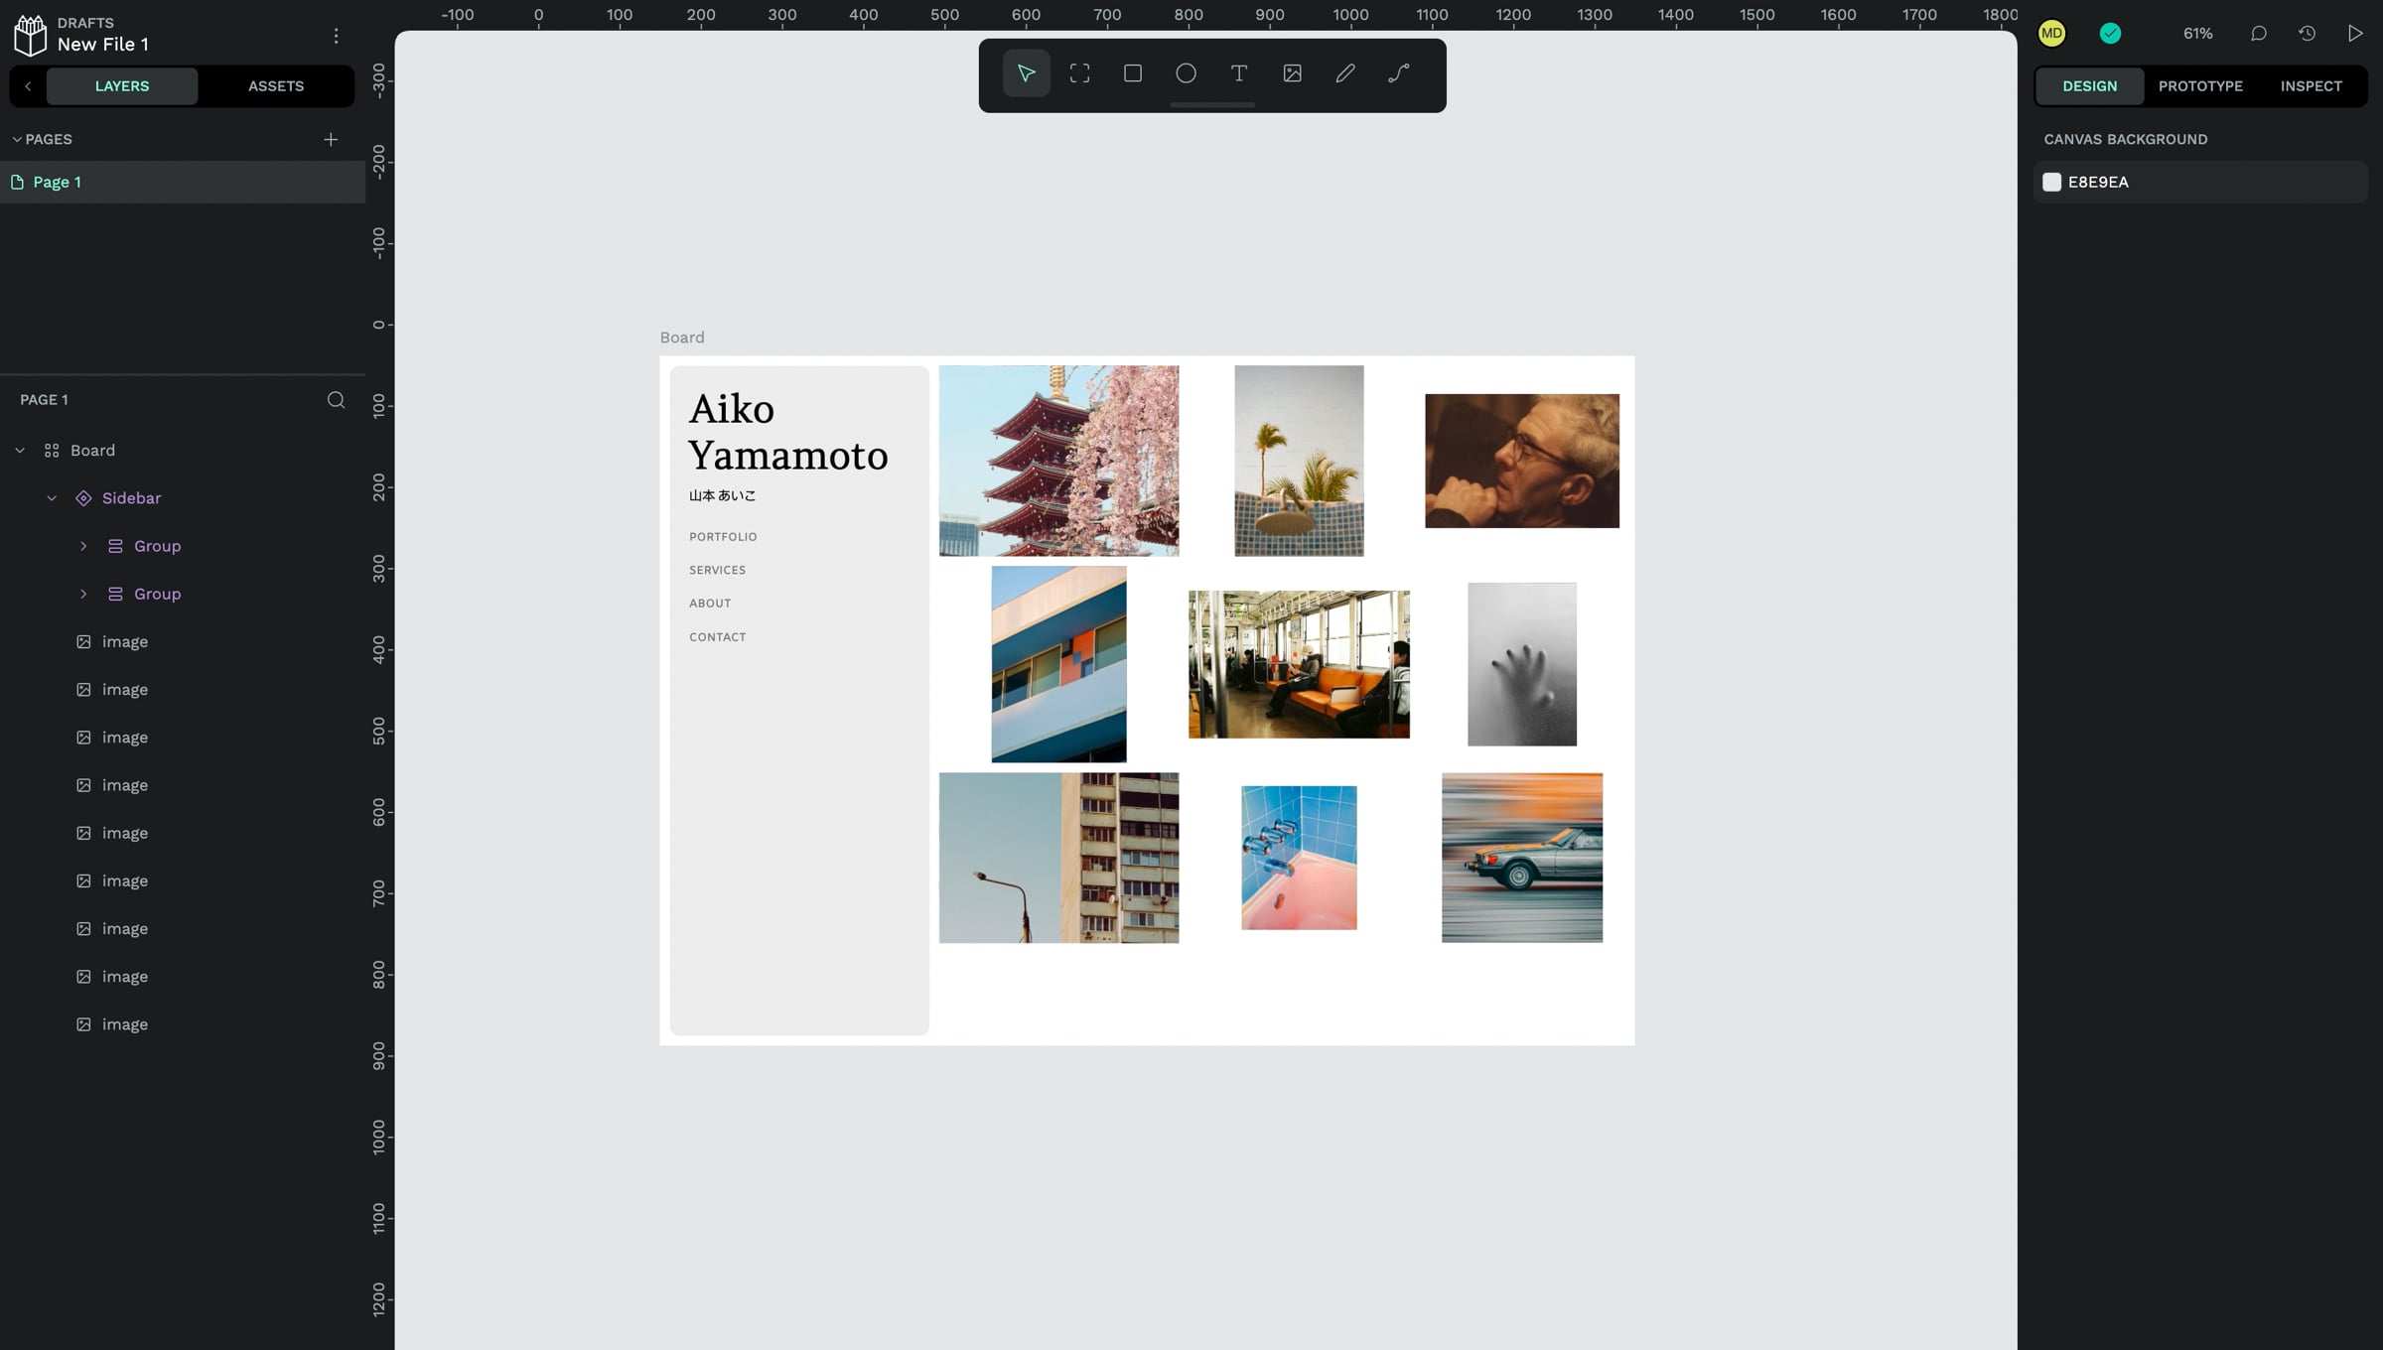Click the green saved status check icon

(x=2110, y=34)
